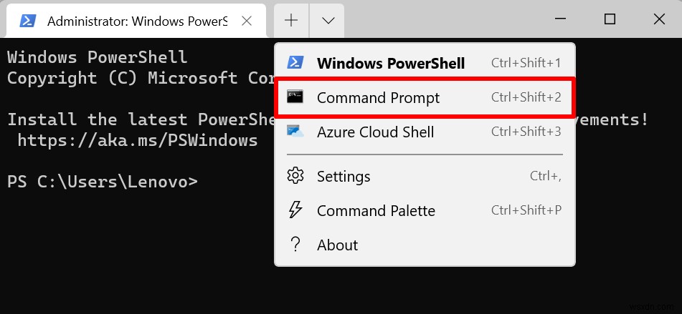The image size is (682, 314).
Task: Launch Command Prompt from the menu
Action: (x=378, y=97)
